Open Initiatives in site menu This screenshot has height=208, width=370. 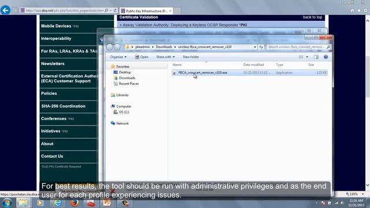(50, 131)
